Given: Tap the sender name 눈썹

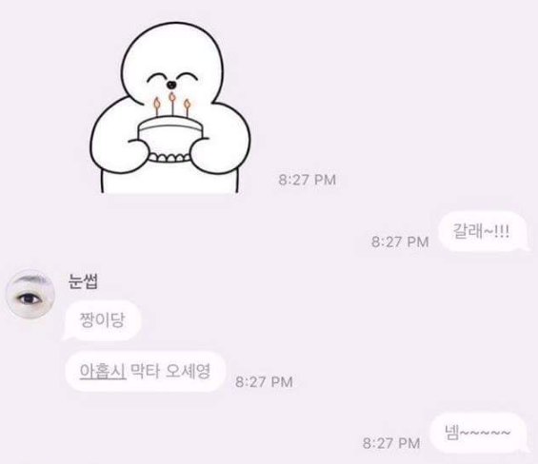Looking at the screenshot, I should (84, 281).
